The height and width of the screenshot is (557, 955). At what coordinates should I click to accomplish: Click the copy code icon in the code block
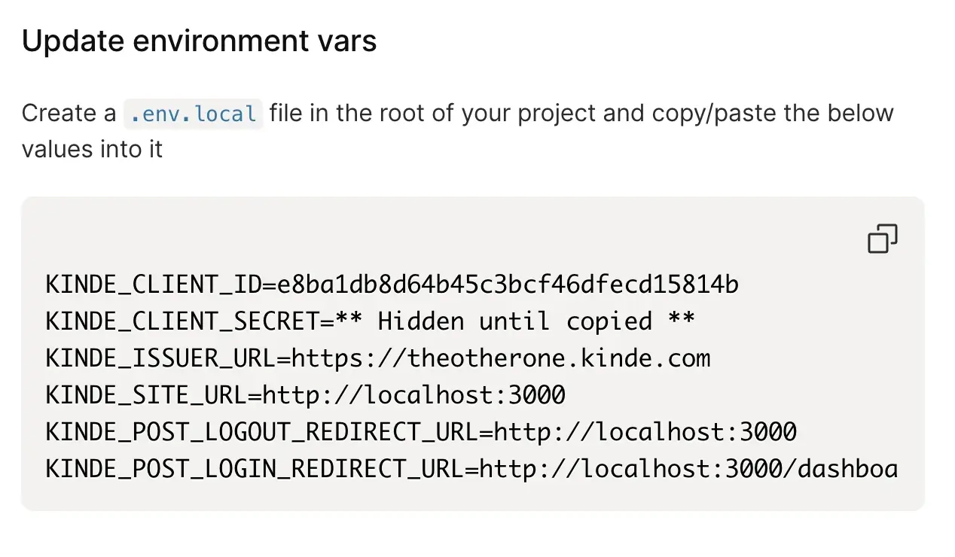click(882, 239)
